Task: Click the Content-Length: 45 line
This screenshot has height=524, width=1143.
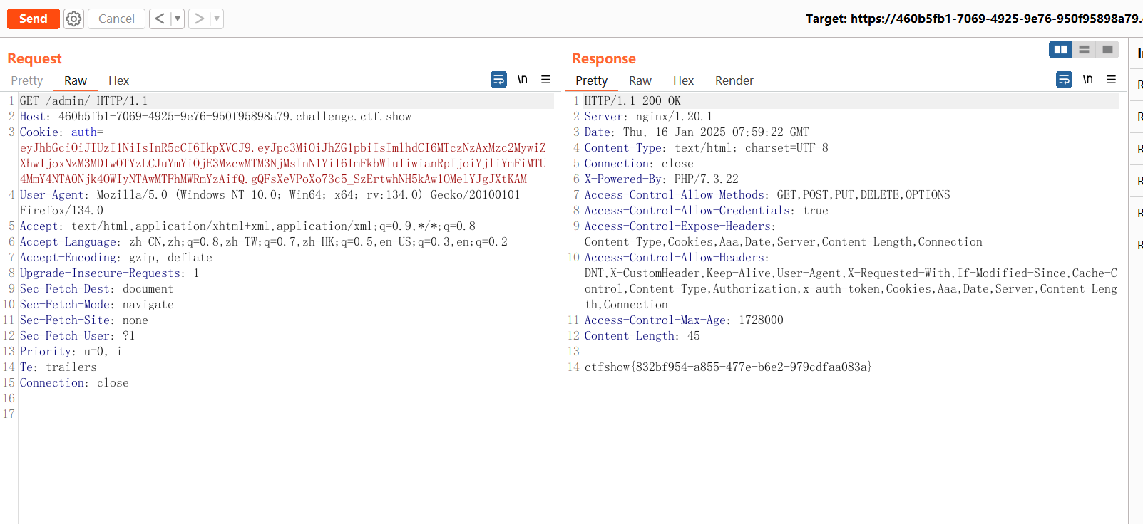Action: [x=642, y=336]
